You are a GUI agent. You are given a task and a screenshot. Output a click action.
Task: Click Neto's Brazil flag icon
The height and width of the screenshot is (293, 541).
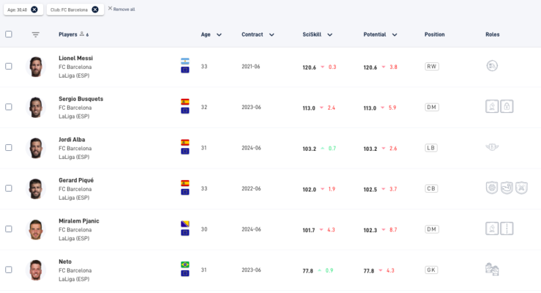coord(185,265)
